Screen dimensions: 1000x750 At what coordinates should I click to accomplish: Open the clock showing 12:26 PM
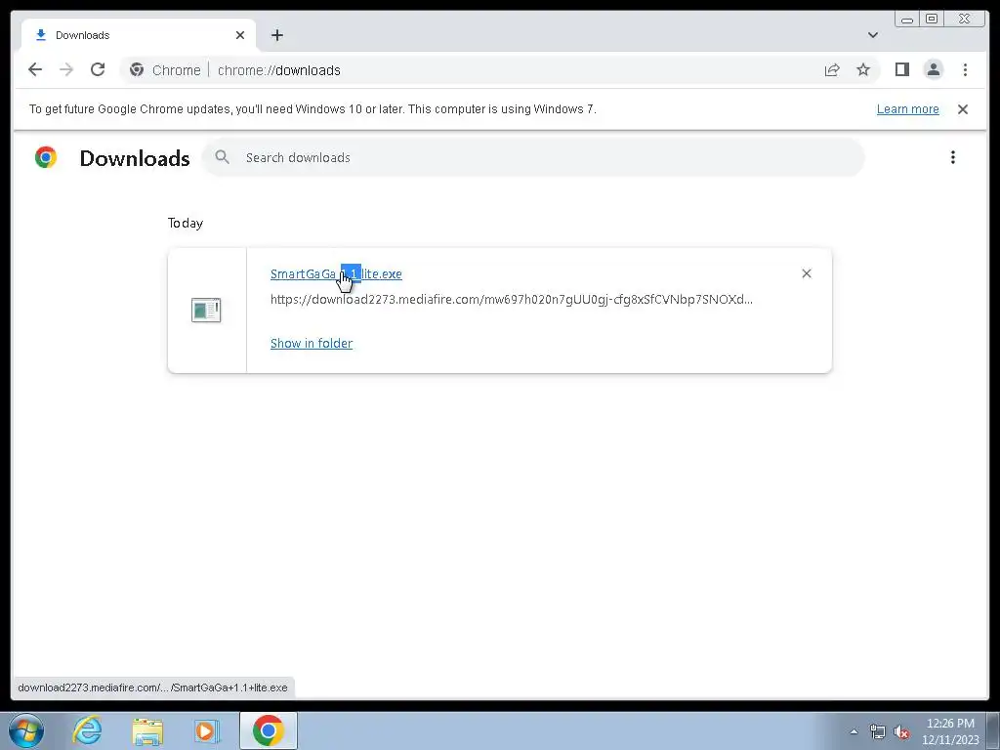[x=950, y=731]
